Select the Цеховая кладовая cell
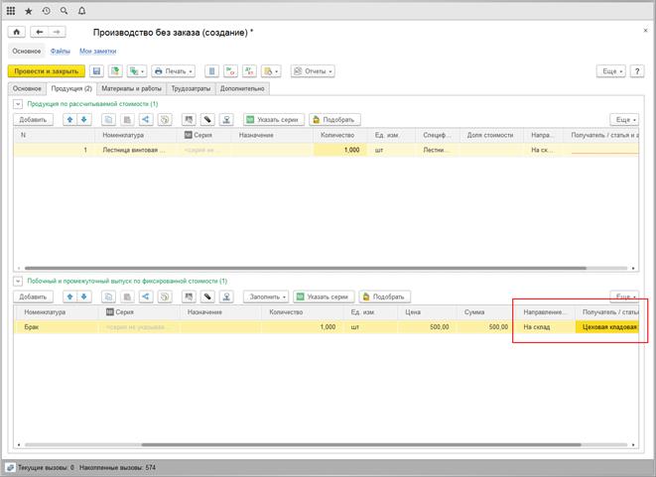Image resolution: width=656 pixels, height=477 pixels. [x=606, y=326]
